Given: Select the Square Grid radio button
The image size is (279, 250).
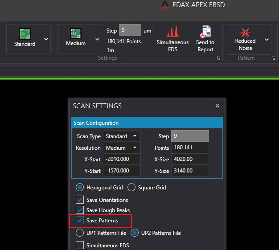Looking at the screenshot, I should (x=132, y=188).
